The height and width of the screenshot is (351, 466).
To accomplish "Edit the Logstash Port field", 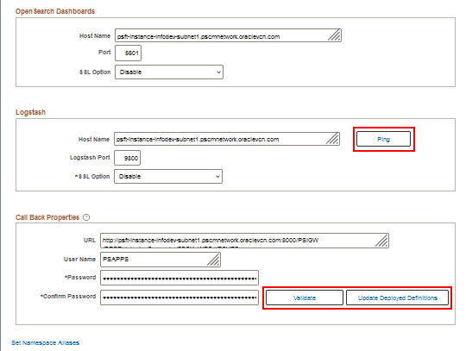I will (x=127, y=158).
